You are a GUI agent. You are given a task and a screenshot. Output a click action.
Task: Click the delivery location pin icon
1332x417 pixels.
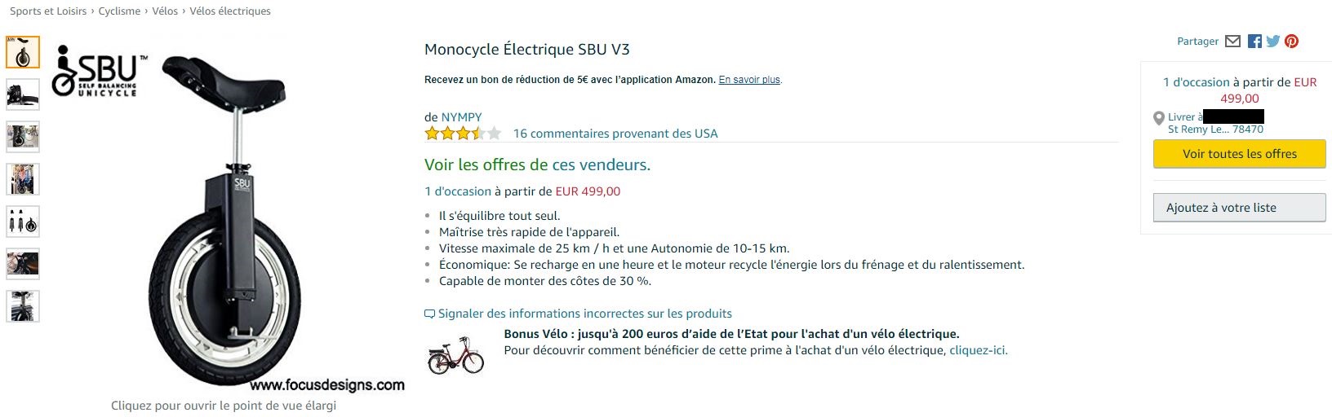tap(1158, 119)
